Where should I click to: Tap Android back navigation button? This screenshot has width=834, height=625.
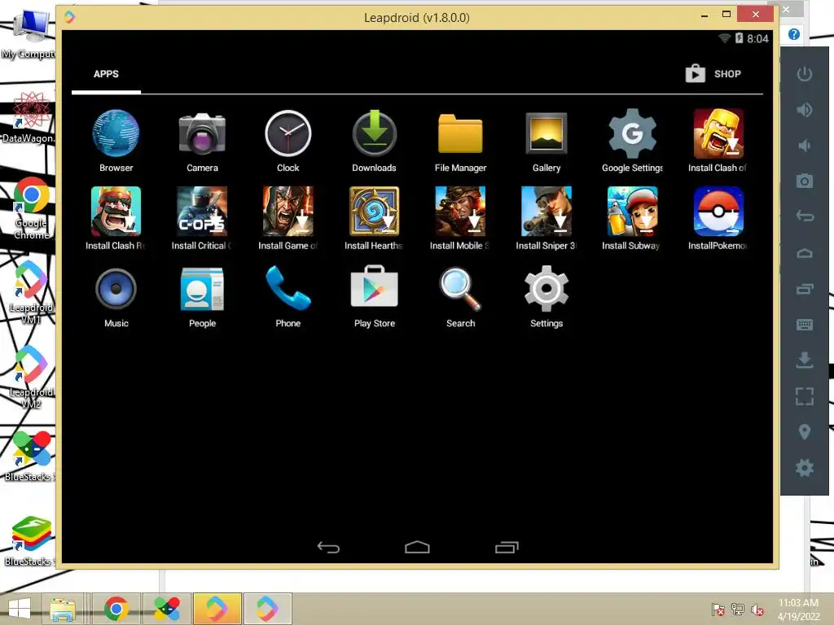point(328,548)
